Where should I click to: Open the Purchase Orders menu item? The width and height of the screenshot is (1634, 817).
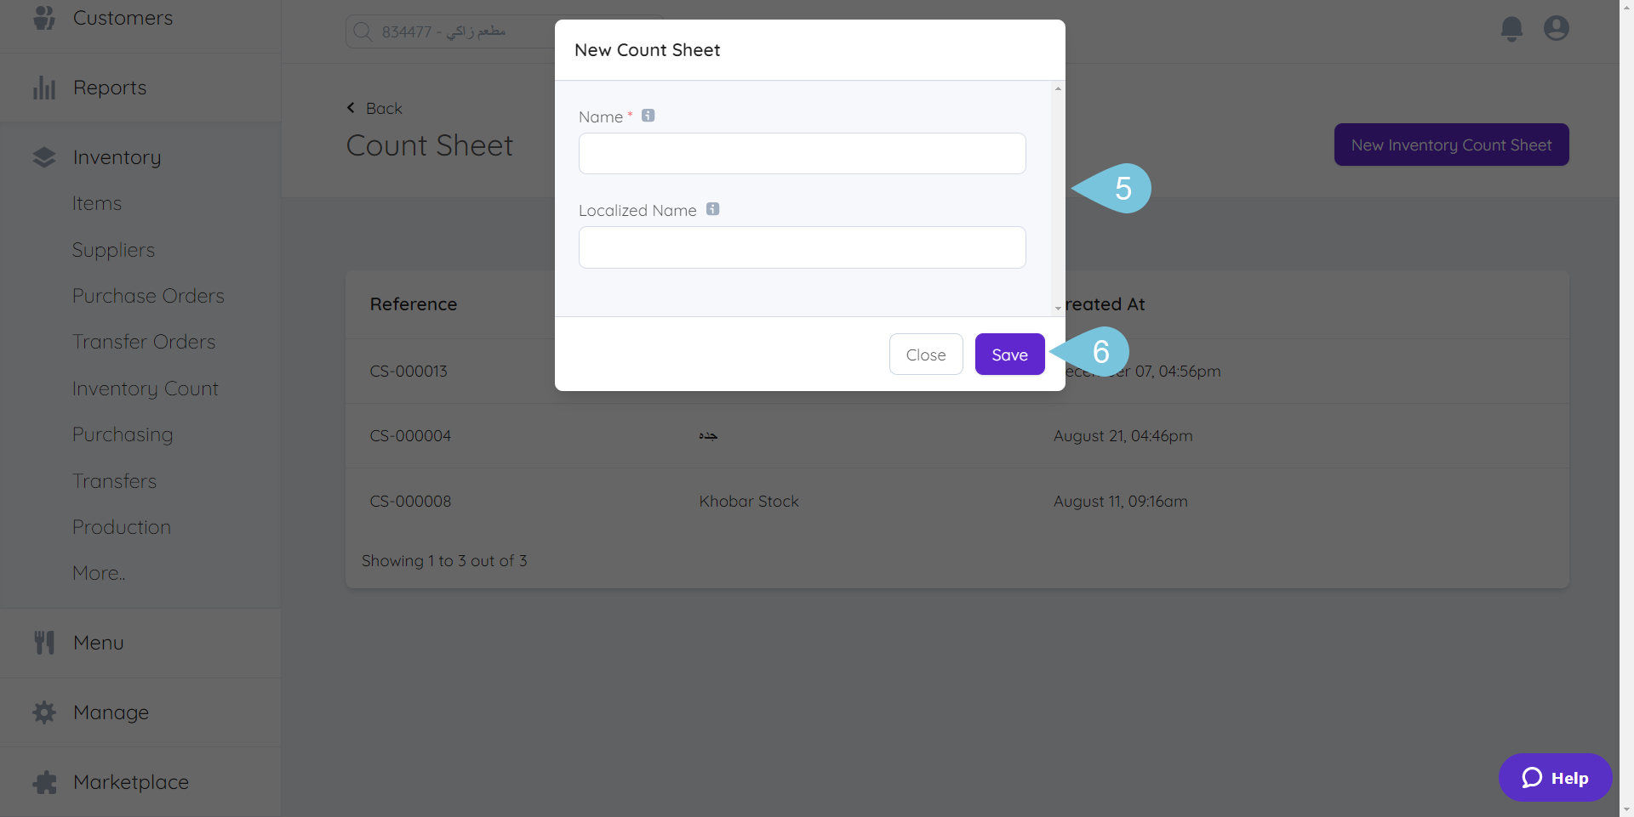(148, 296)
